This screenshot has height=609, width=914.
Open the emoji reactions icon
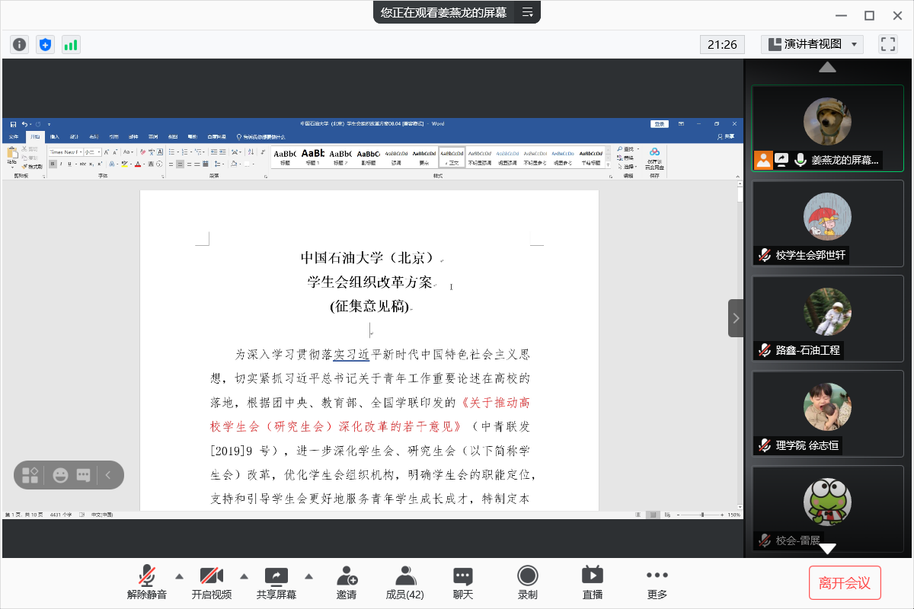[60, 475]
